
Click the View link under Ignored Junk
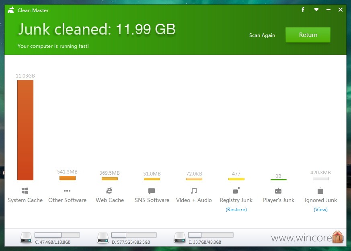320,210
